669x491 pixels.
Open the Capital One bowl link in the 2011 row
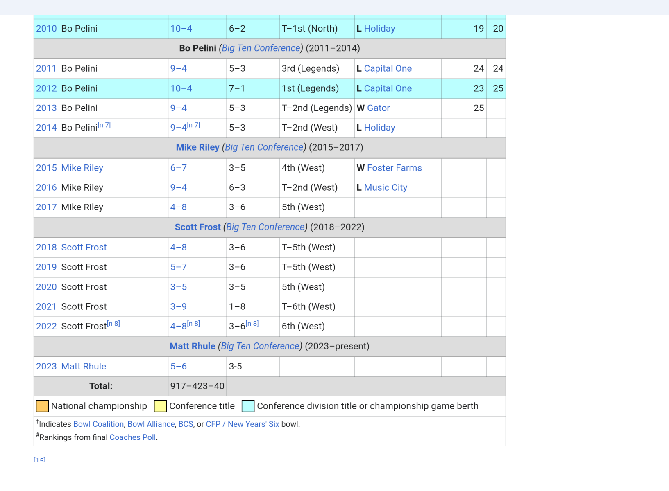pos(388,68)
